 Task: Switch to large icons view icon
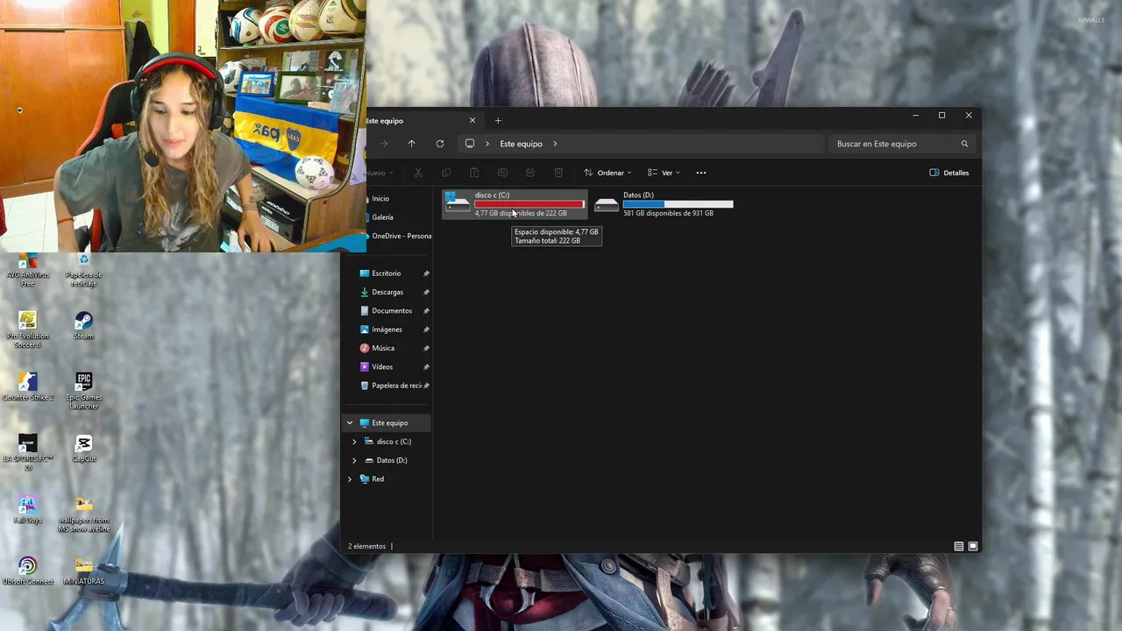973,546
